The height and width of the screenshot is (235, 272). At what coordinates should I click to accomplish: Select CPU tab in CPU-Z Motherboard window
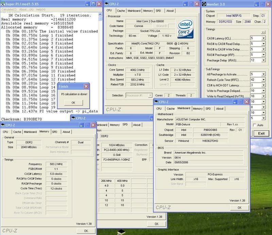(159, 109)
